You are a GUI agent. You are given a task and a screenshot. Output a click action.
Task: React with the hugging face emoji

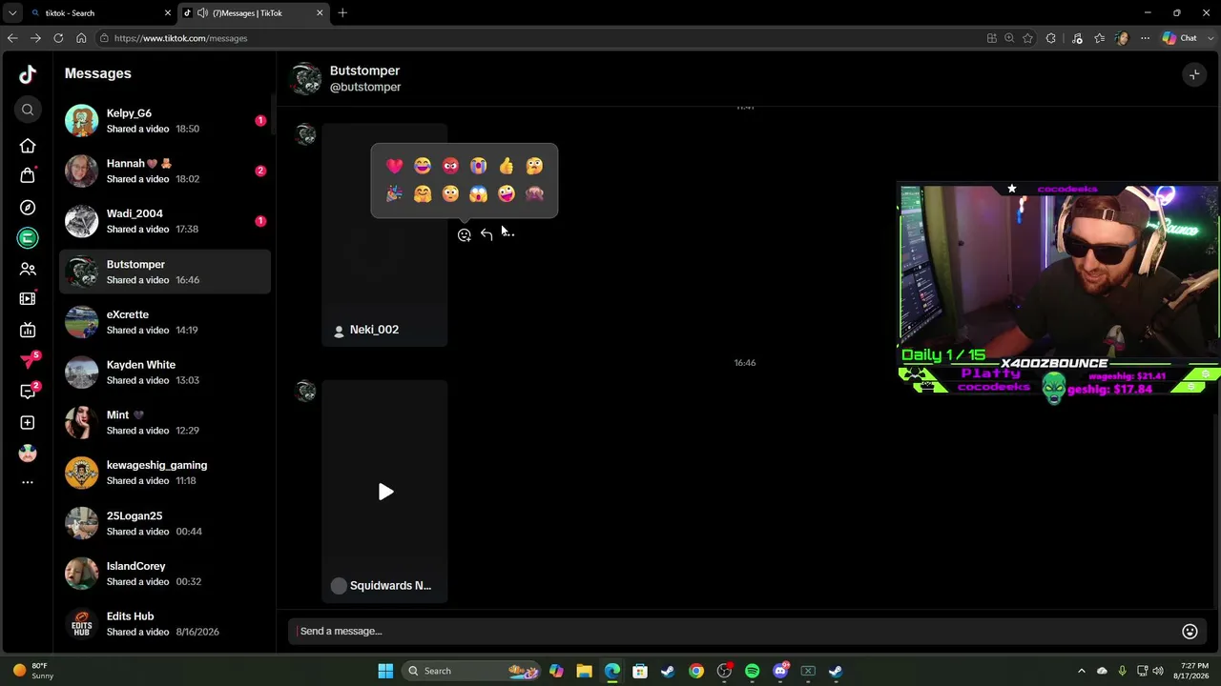(x=423, y=194)
